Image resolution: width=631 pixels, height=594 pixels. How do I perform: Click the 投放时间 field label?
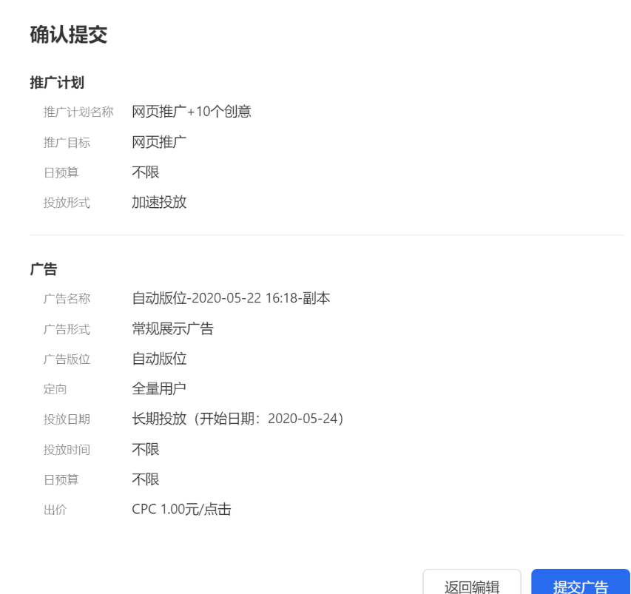pyautogui.click(x=66, y=448)
